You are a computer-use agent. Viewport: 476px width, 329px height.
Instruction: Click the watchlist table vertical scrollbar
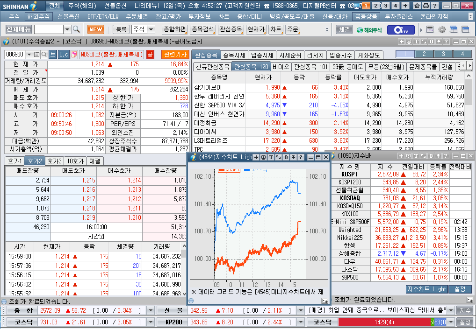[x=469, y=112]
